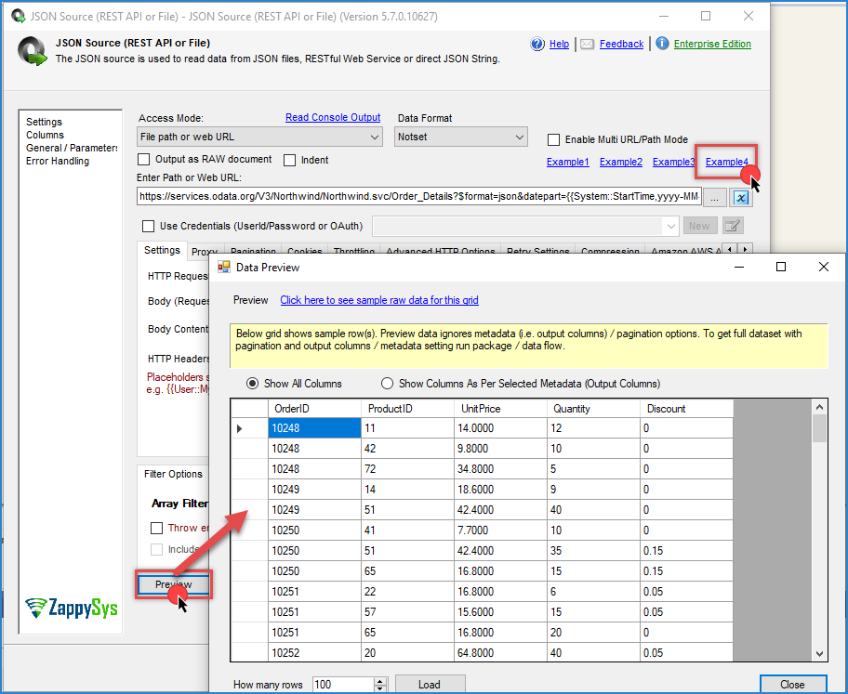Click the Feedback envelope icon
Image resolution: width=848 pixels, height=694 pixels.
point(588,45)
